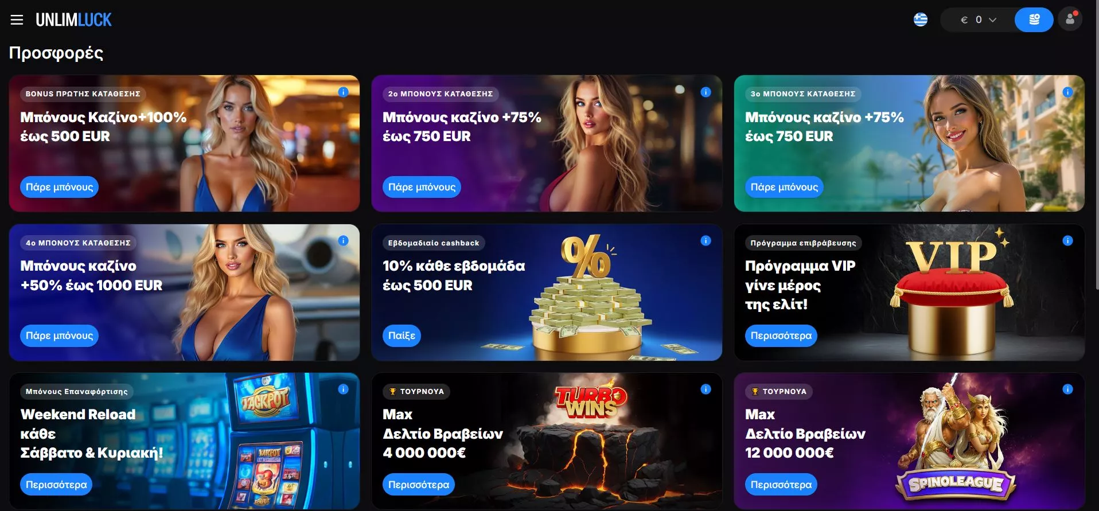Show info for Spinoleague tournament card
The image size is (1099, 511).
click(x=1067, y=389)
